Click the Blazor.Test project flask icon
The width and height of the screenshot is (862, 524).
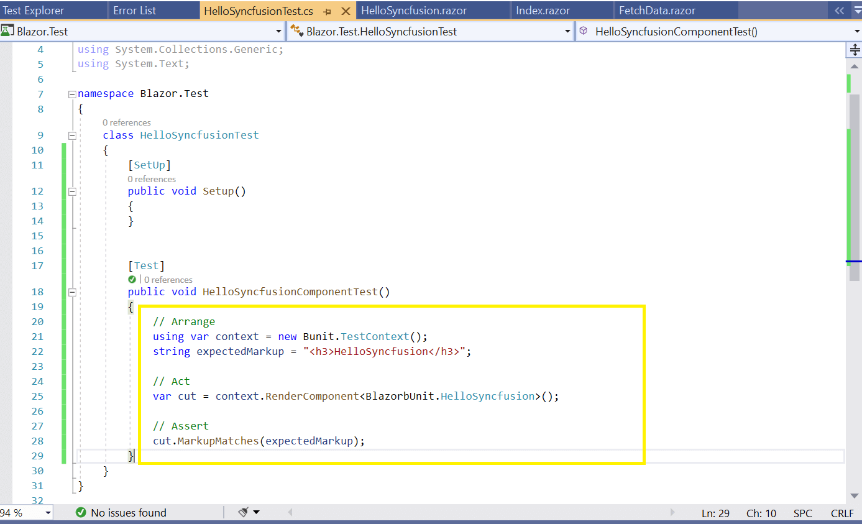tap(8, 31)
